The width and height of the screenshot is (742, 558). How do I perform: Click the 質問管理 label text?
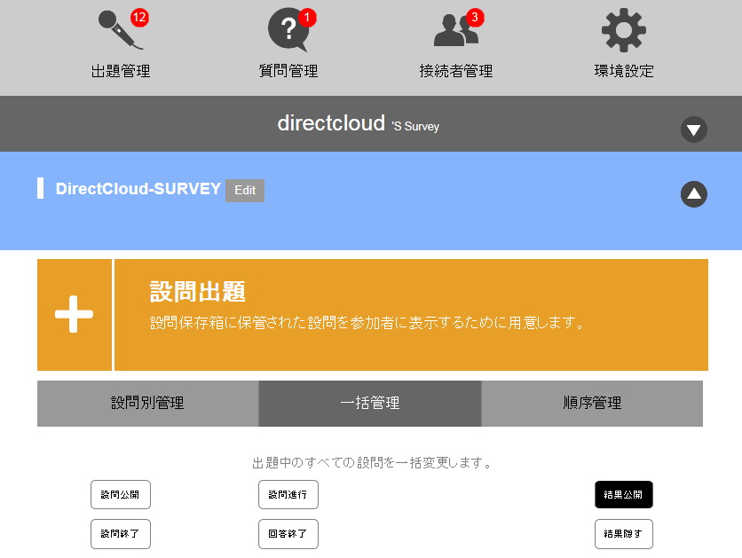click(288, 71)
